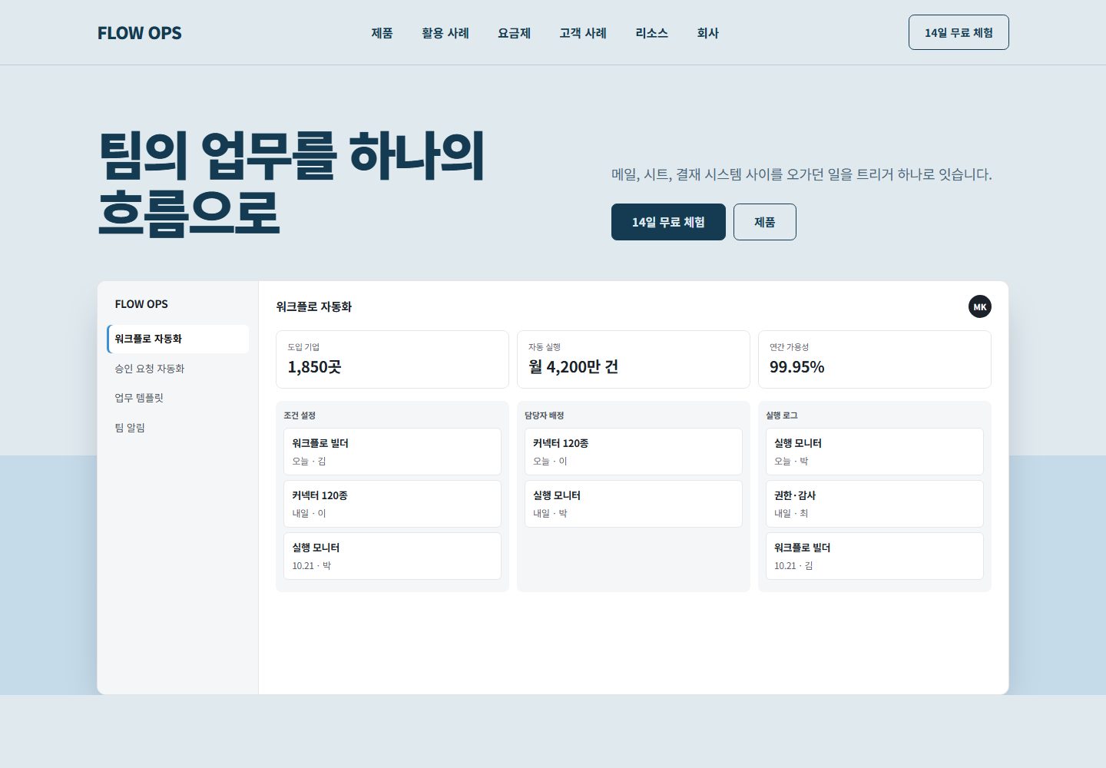The width and height of the screenshot is (1106, 768).
Task: Click the hero subtitle starting with 메일, 시트, 결재
Action: (802, 174)
